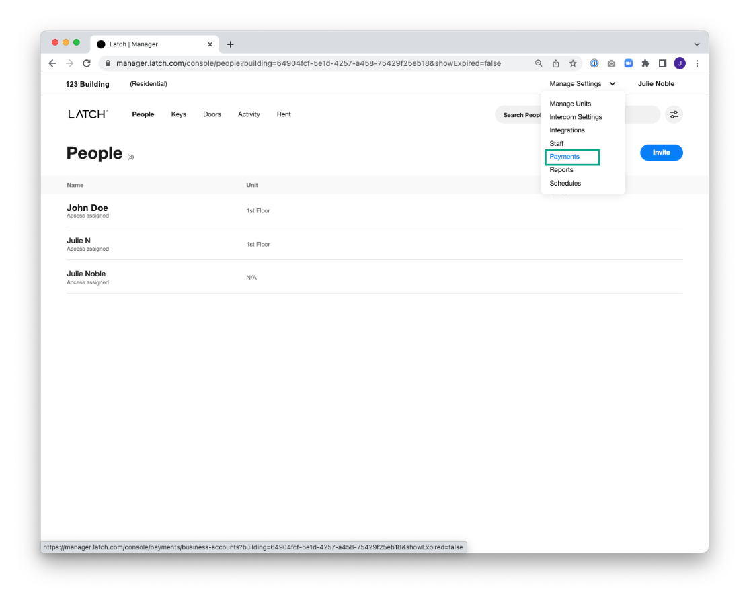Screen dimensions: 749x603
Task: Open John Doe's person row
Action: click(x=374, y=210)
